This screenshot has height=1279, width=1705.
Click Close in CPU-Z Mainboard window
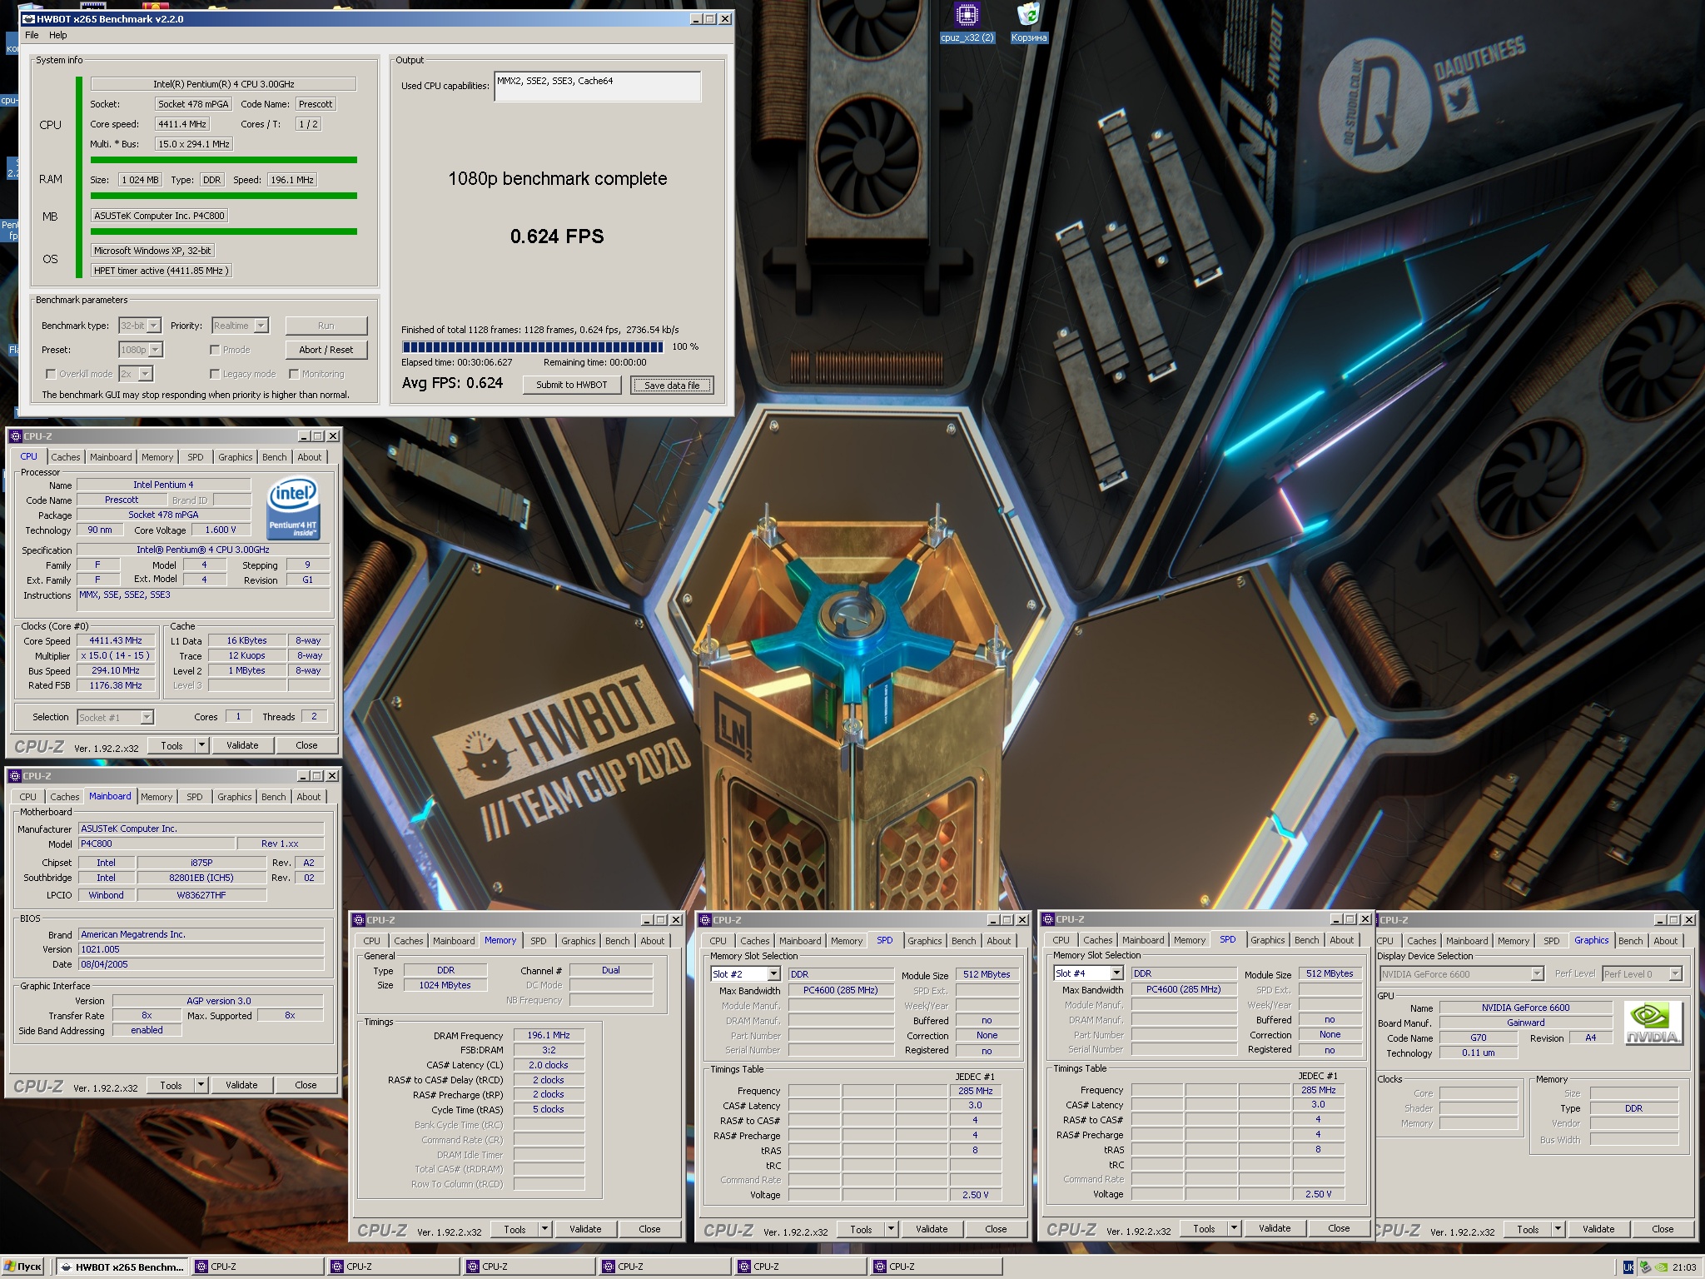pos(306,1085)
